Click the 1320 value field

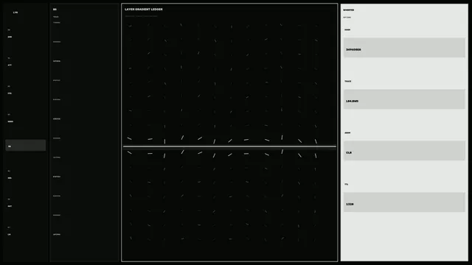(x=404, y=202)
